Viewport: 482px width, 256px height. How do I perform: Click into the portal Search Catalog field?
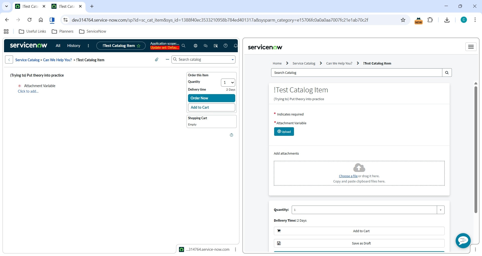356,73
